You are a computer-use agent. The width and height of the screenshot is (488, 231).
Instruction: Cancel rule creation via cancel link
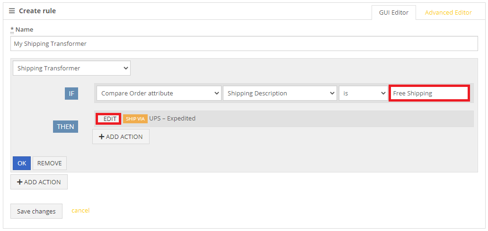[80, 211]
